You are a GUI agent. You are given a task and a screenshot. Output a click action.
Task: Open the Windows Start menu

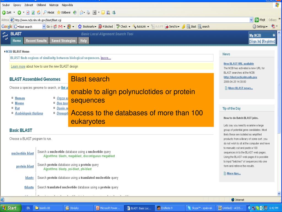click(10, 208)
